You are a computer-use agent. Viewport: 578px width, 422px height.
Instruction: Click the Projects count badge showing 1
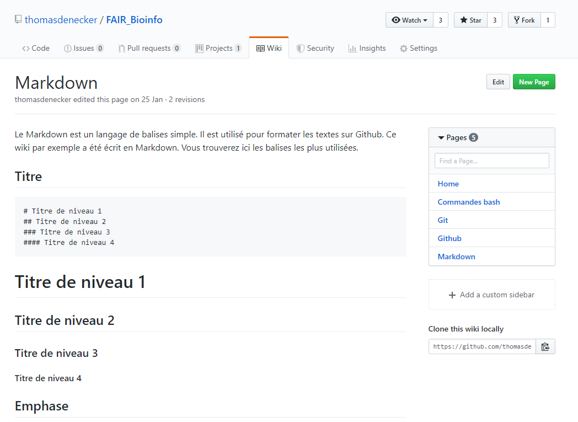click(x=238, y=49)
